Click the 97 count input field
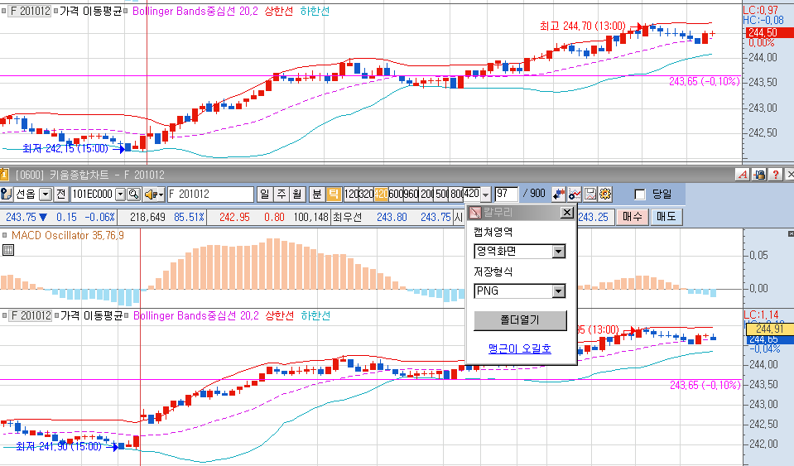 506,194
